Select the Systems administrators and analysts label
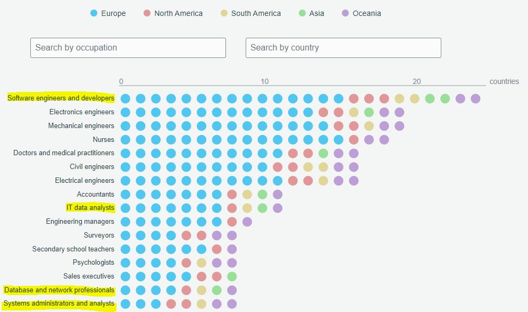 click(58, 303)
